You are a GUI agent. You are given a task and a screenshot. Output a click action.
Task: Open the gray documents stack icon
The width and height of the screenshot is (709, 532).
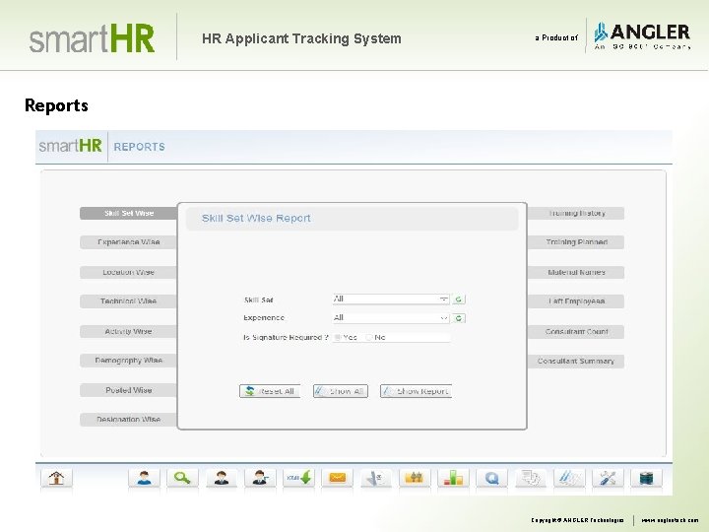(531, 478)
